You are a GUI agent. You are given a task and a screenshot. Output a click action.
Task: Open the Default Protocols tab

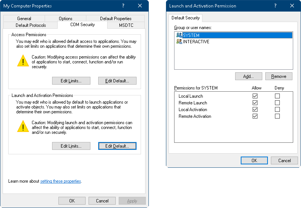tap(31, 25)
